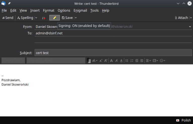Viewport: 193px width, 124px height.
Task: Click the larger font size icon
Action: point(106,61)
